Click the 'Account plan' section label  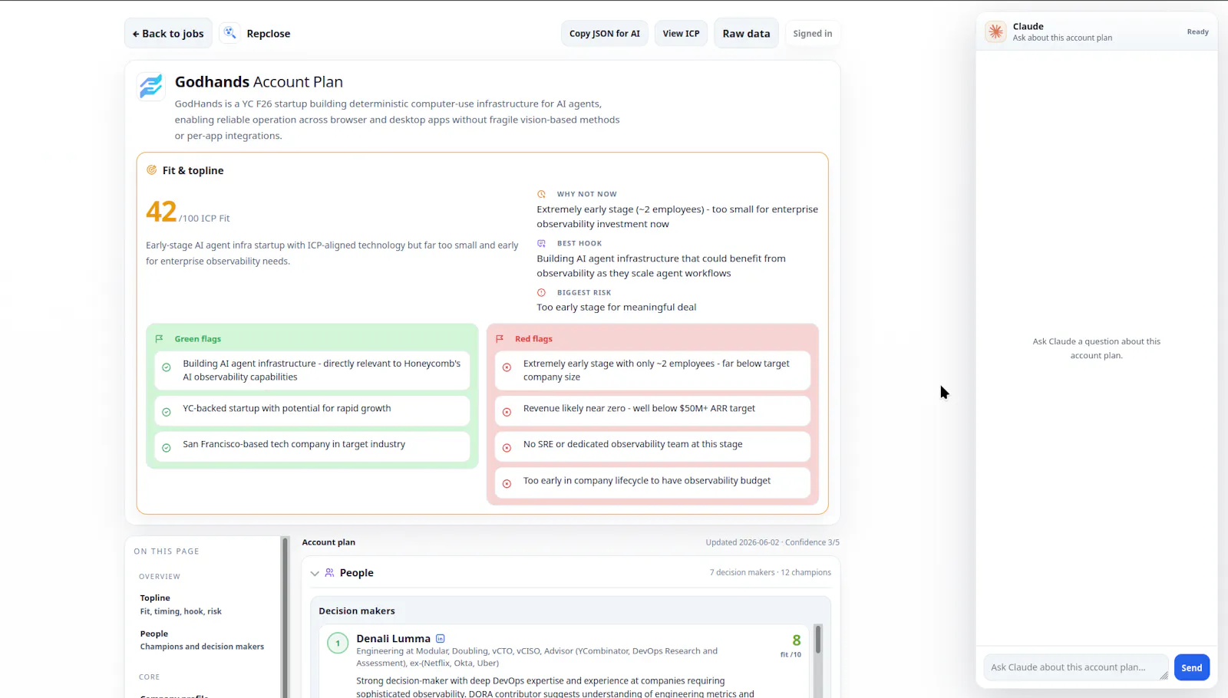point(328,542)
